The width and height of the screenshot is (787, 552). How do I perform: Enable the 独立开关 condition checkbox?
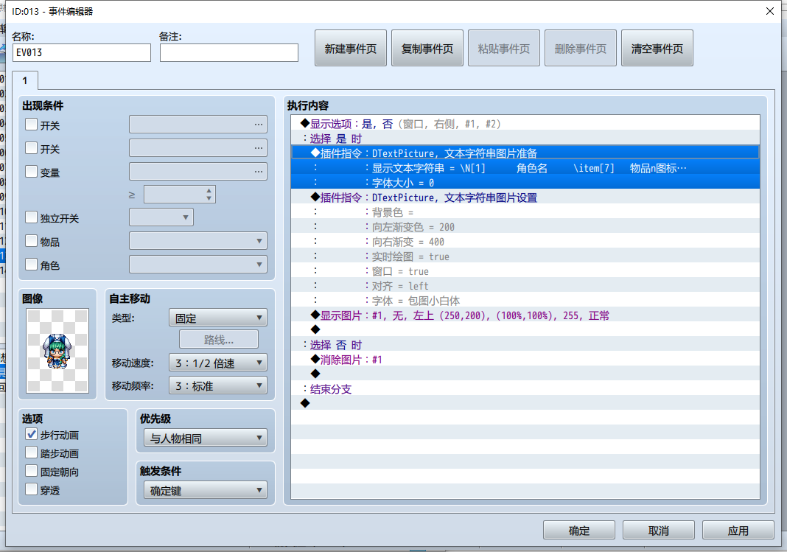(31, 217)
